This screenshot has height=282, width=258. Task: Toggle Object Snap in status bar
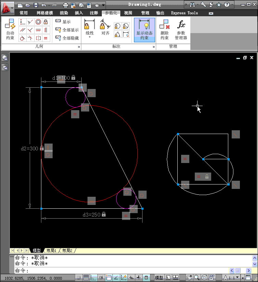[109, 278]
